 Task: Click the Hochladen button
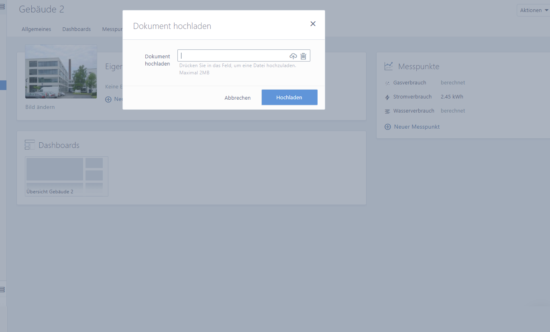[289, 97]
